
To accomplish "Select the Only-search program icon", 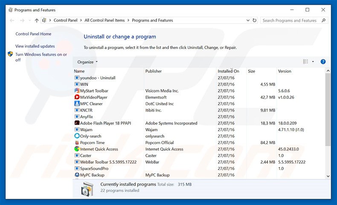I will tap(77, 136).
